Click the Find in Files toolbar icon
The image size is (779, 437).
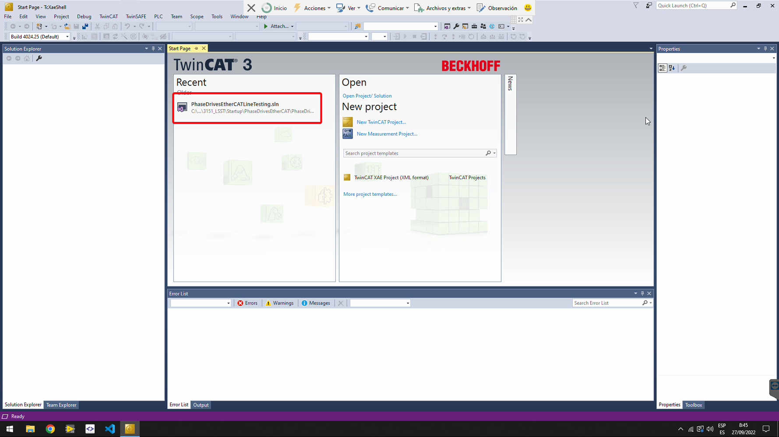357,26
